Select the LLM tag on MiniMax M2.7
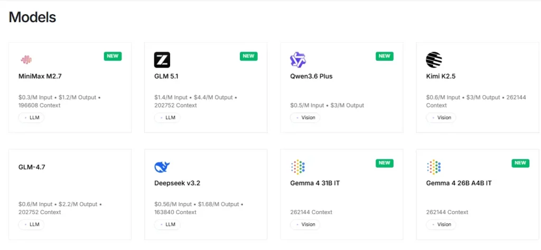541x250 pixels. point(32,118)
